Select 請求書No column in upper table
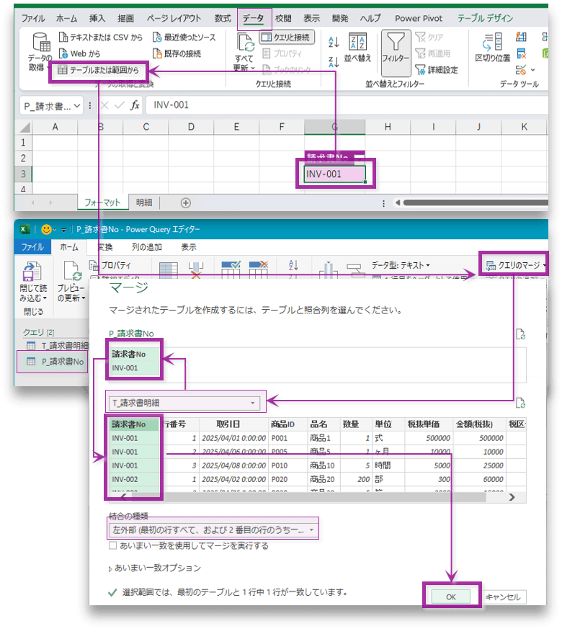Viewport: 562px width, 629px height. coord(135,361)
